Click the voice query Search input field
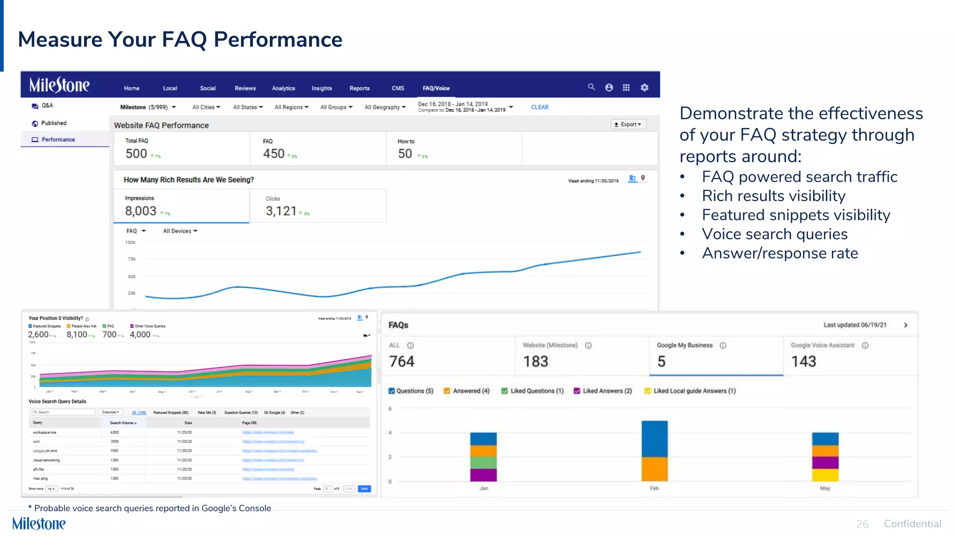Viewport: 956px width, 537px height. [64, 412]
